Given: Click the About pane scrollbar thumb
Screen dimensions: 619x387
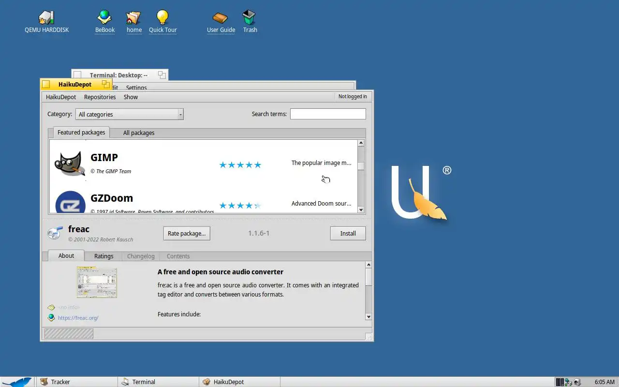Looking at the screenshot, I should pos(368,277).
